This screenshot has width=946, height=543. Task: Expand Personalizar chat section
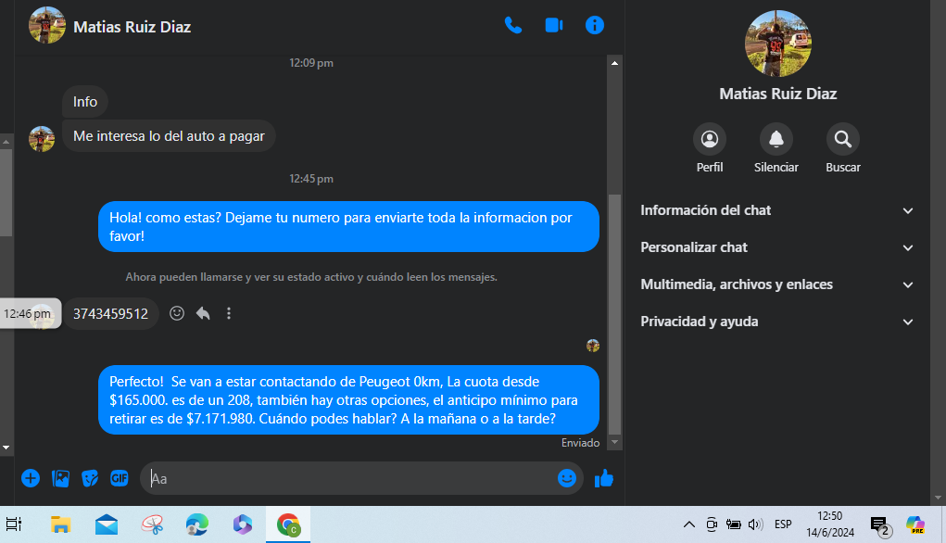point(776,247)
